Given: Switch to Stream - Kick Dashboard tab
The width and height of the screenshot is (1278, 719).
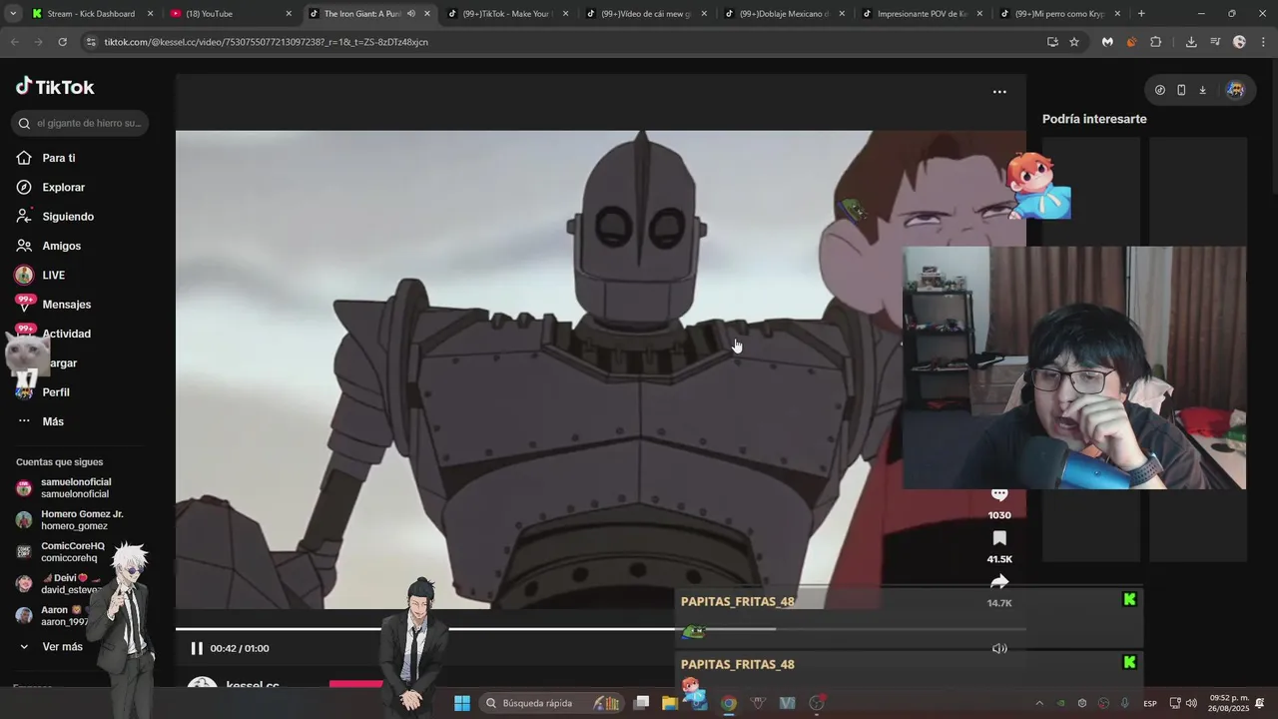Looking at the screenshot, I should 91,14.
